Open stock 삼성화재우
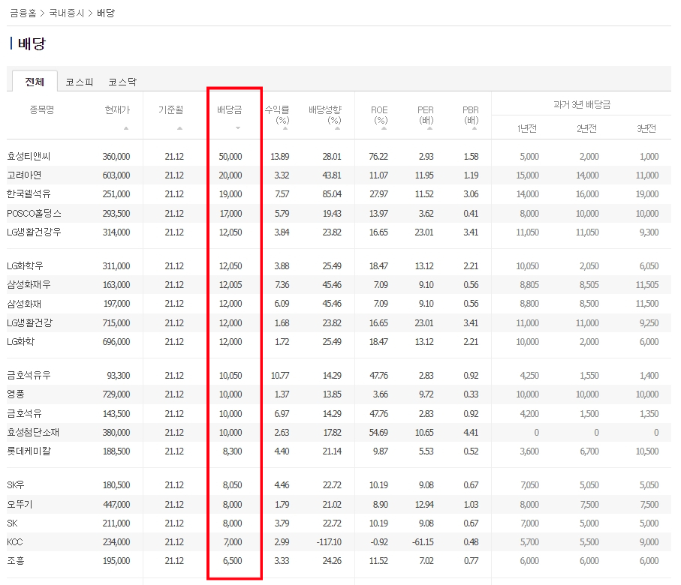Viewport: 681px width, 585px height. tap(29, 285)
